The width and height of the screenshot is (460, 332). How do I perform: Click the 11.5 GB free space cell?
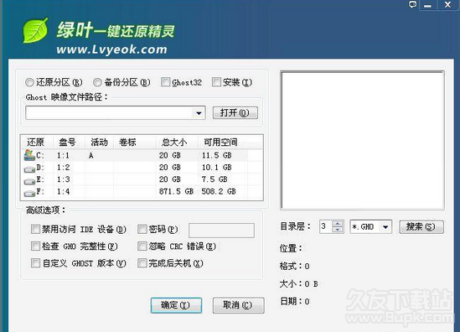click(x=216, y=155)
